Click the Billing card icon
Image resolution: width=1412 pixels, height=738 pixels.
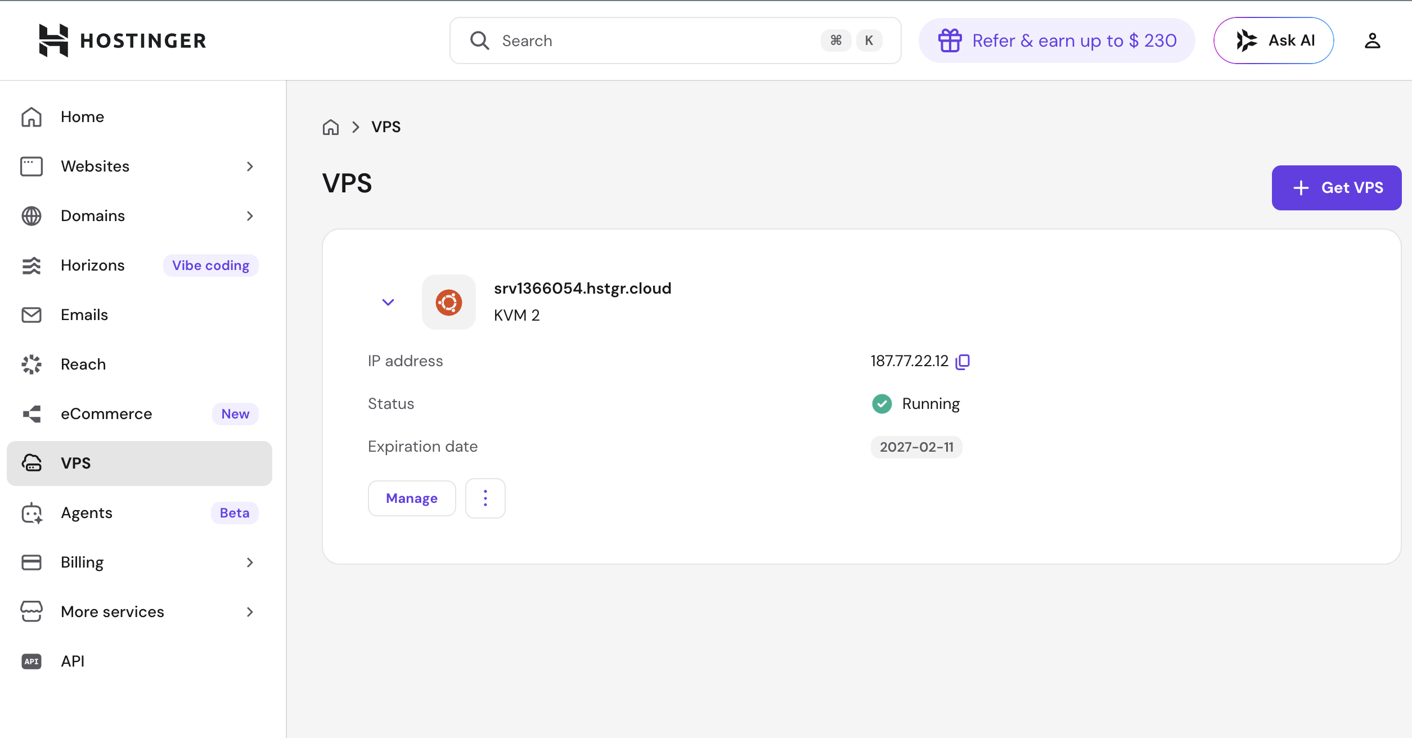click(32, 562)
